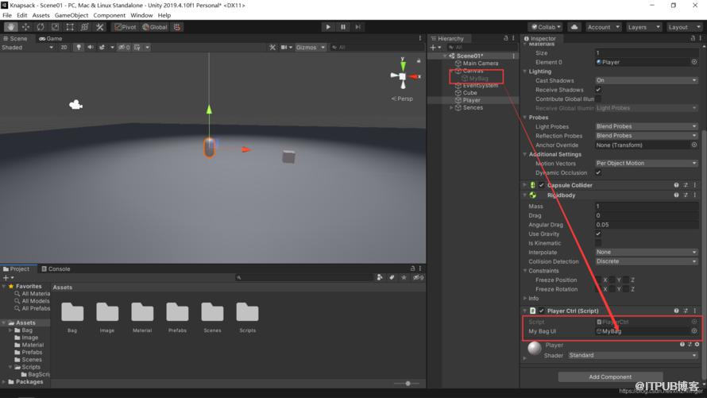This screenshot has width=707, height=398.
Task: Toggle grid snapping icon
Action: pos(177,27)
